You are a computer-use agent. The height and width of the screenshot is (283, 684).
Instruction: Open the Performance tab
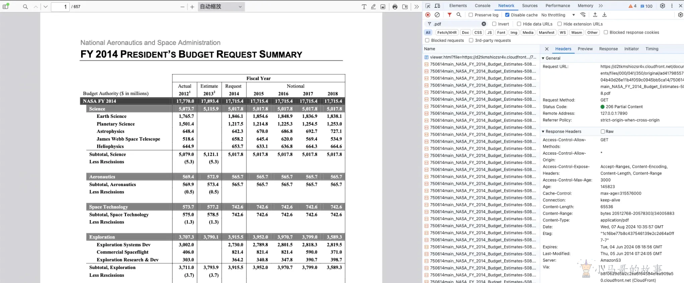tap(558, 6)
